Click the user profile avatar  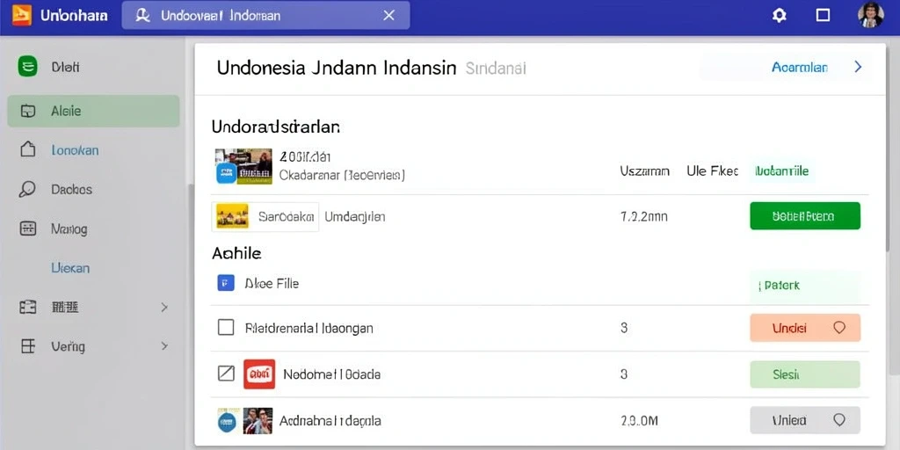[870, 16]
